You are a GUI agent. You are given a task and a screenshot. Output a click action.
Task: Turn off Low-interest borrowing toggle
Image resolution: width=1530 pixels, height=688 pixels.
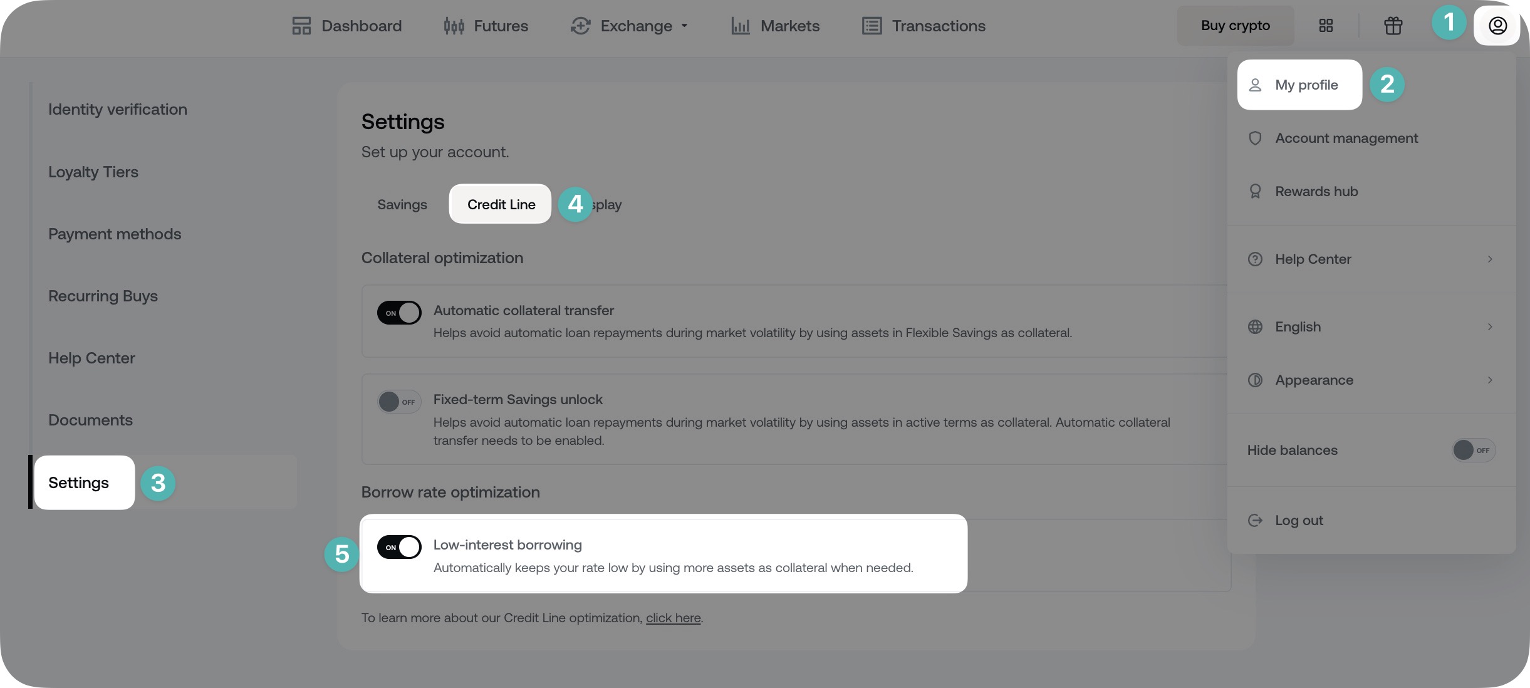(399, 547)
